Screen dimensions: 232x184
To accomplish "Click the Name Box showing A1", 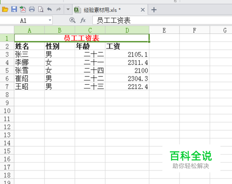I will (x=23, y=20).
